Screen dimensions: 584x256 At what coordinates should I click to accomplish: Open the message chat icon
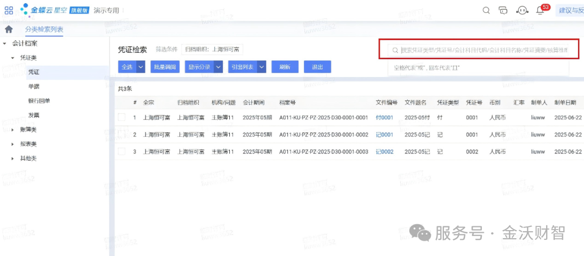(x=503, y=10)
